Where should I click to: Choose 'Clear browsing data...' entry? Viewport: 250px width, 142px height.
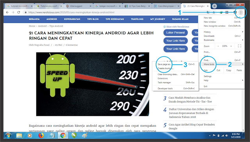click(176, 74)
